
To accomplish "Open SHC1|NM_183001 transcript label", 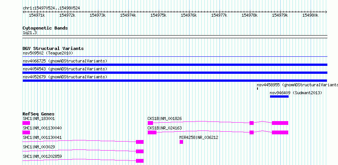I will (x=39, y=118).
